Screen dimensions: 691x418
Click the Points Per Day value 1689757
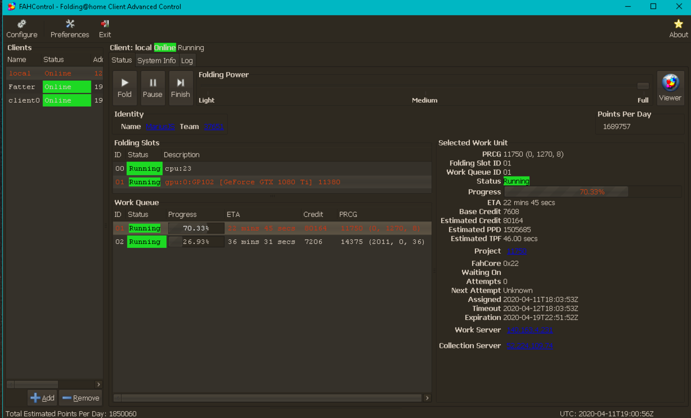pos(617,126)
